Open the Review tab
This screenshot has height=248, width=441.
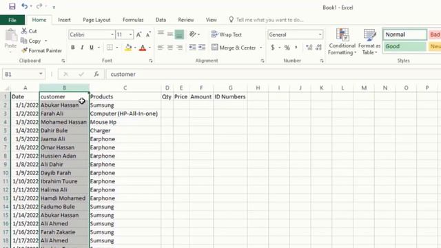coord(186,20)
